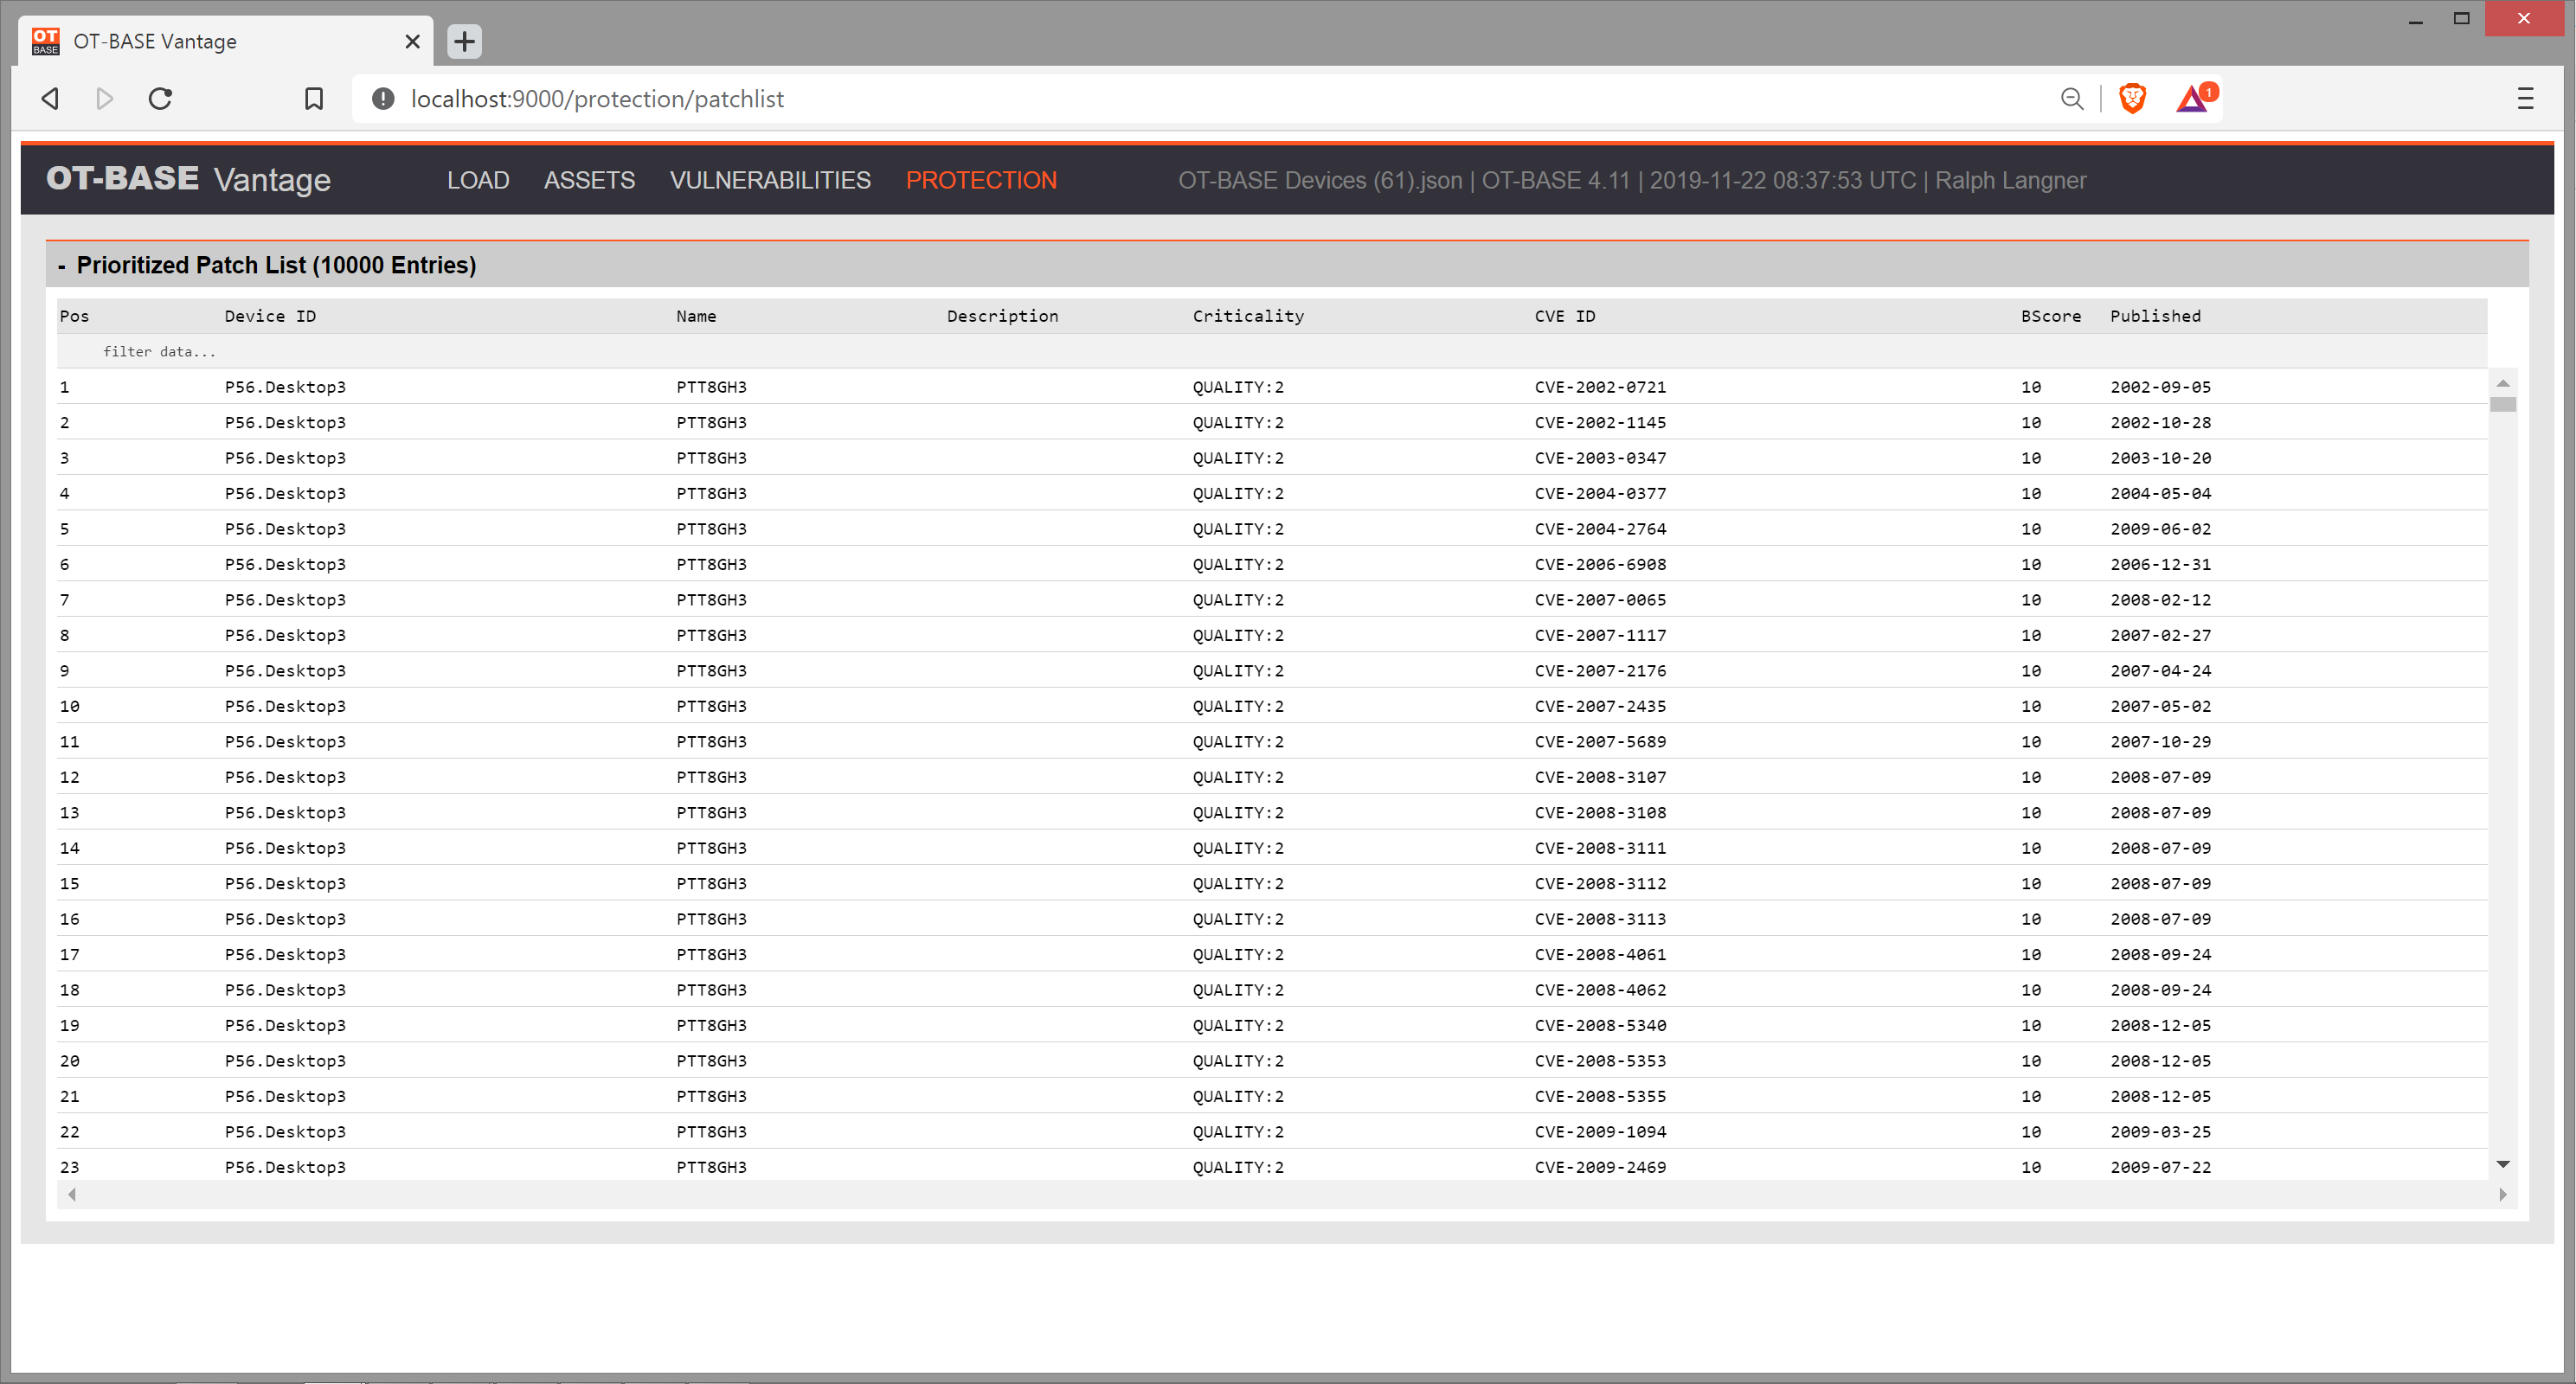Click BScore 10 in row 20
The height and width of the screenshot is (1384, 2576).
coord(2031,1061)
